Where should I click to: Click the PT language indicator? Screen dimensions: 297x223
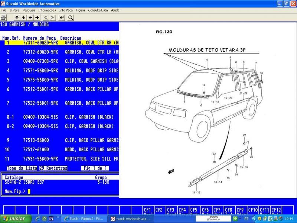pos(246,219)
